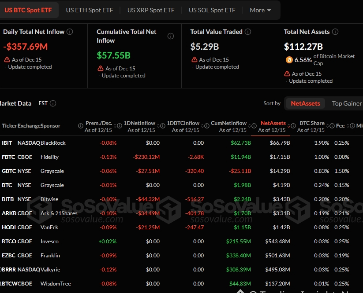Open info icon beside Total Net Assets
This screenshot has width=363, height=293.
tap(335, 32)
